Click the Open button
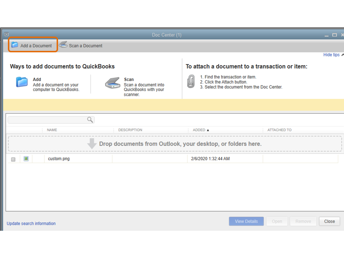Image resolution: width=344 pixels, height=258 pixels. click(277, 221)
